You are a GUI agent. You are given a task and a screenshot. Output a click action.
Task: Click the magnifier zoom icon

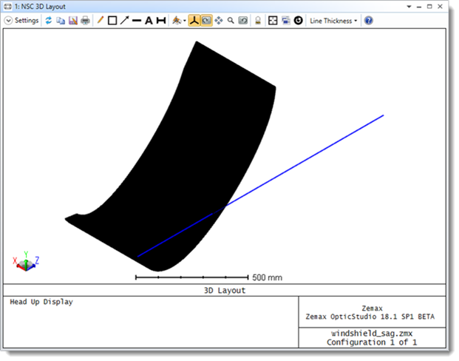click(x=231, y=21)
